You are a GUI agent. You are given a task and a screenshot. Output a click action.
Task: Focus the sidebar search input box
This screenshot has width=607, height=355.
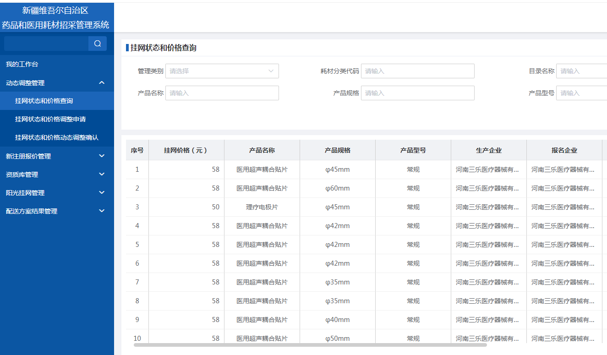(x=46, y=44)
